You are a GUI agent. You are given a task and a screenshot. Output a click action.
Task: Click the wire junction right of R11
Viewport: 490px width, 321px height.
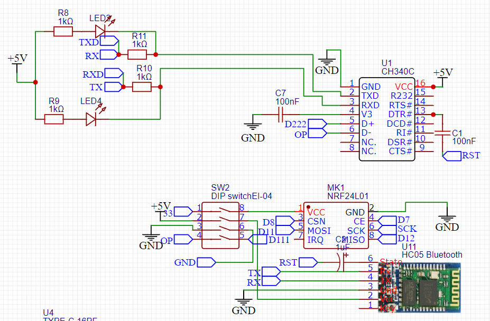(155, 55)
